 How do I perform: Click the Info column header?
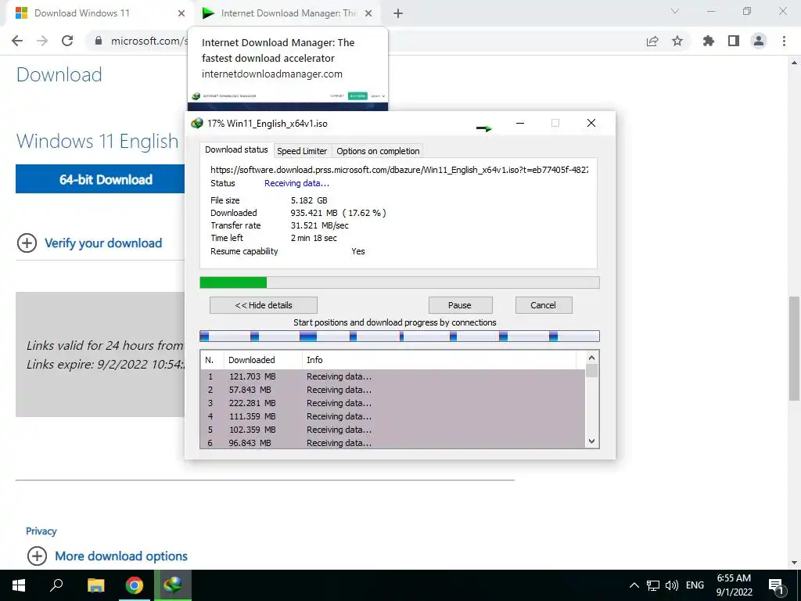[440, 360]
